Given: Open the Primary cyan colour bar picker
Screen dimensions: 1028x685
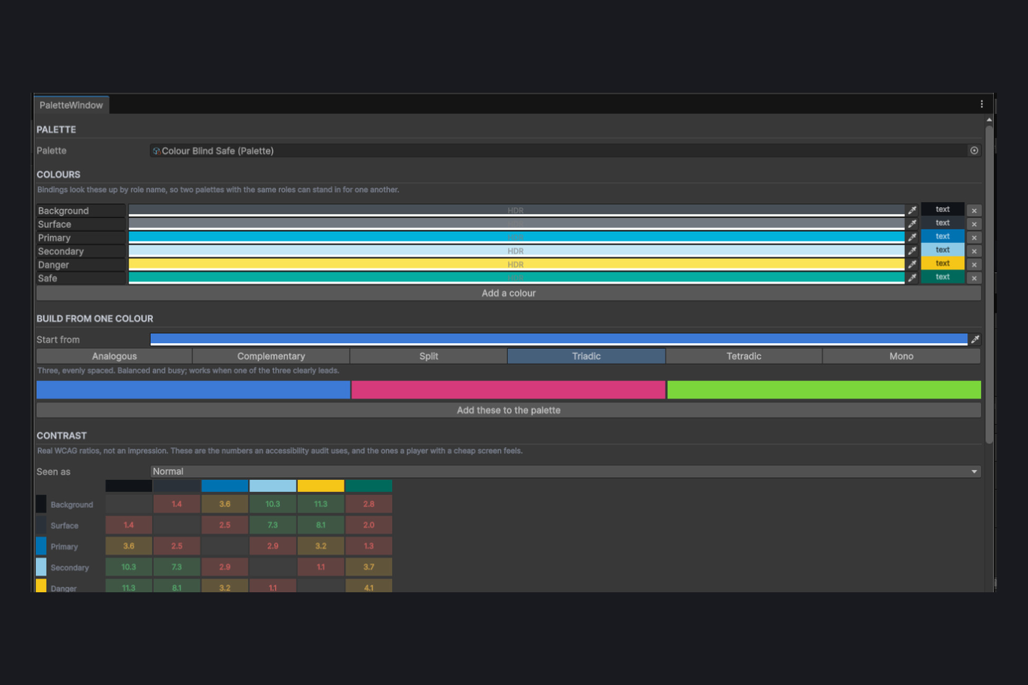Looking at the screenshot, I should click(x=517, y=237).
